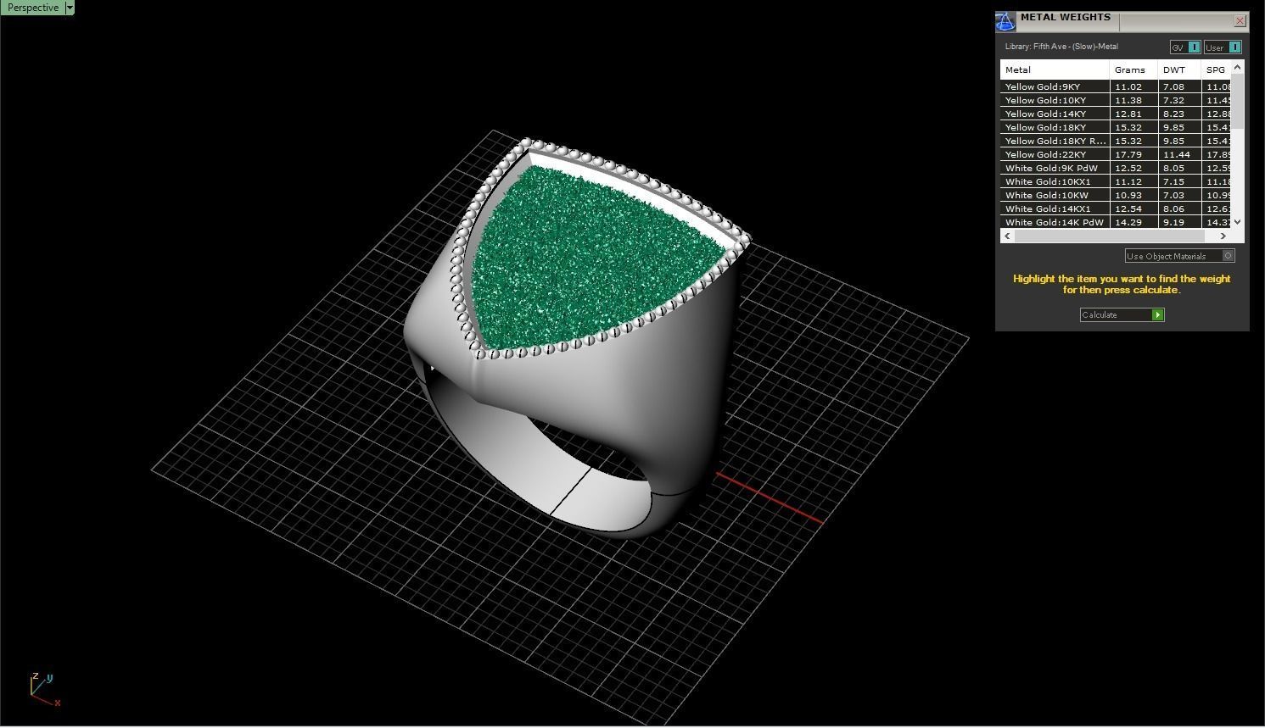The width and height of the screenshot is (1265, 728).
Task: Click the SPG column header
Action: [1216, 70]
